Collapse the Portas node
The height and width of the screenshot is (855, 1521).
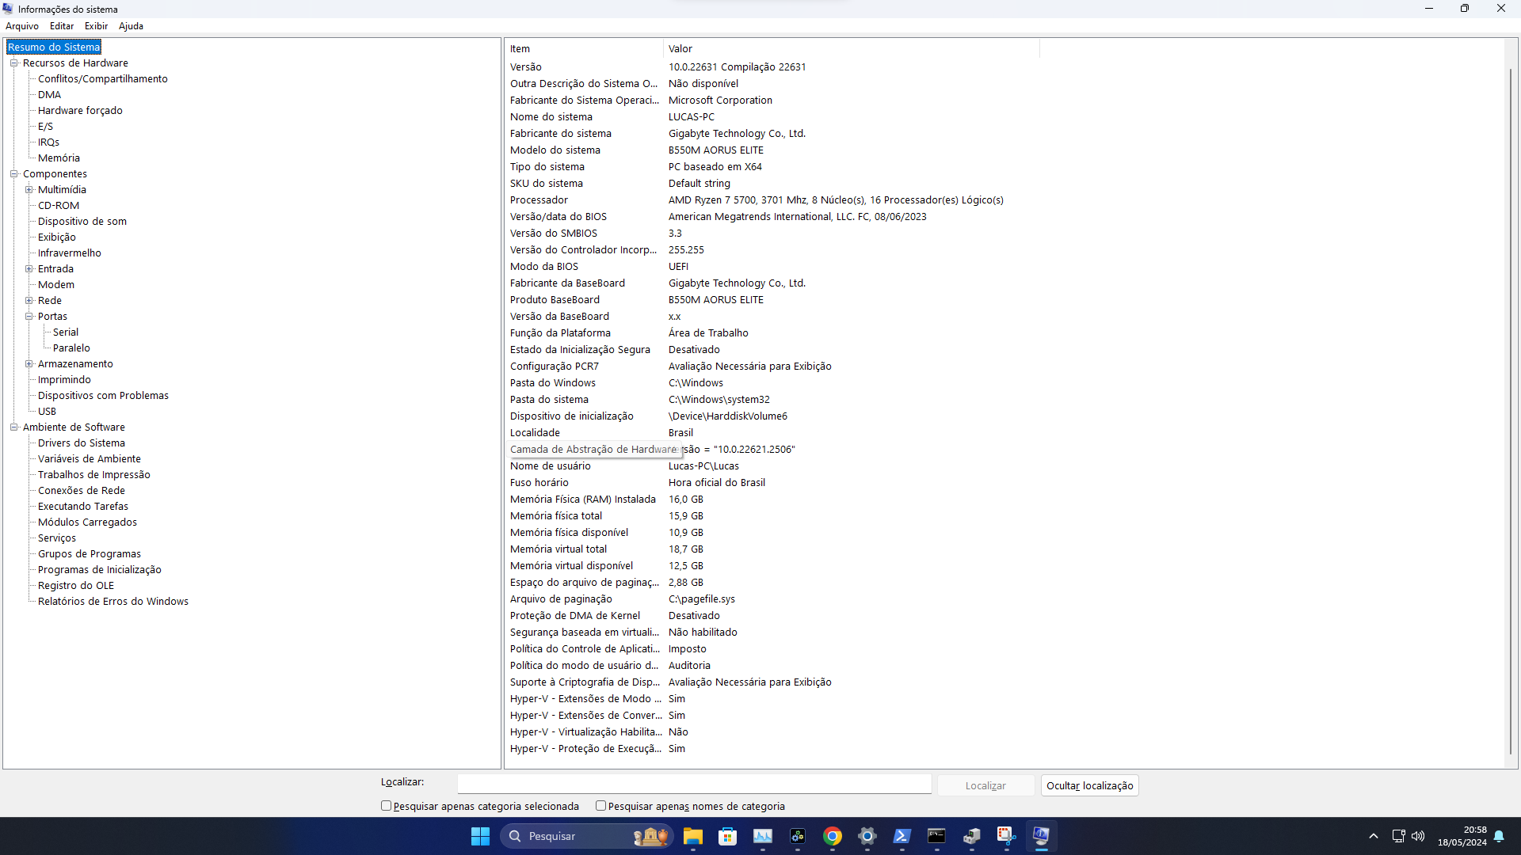(29, 317)
